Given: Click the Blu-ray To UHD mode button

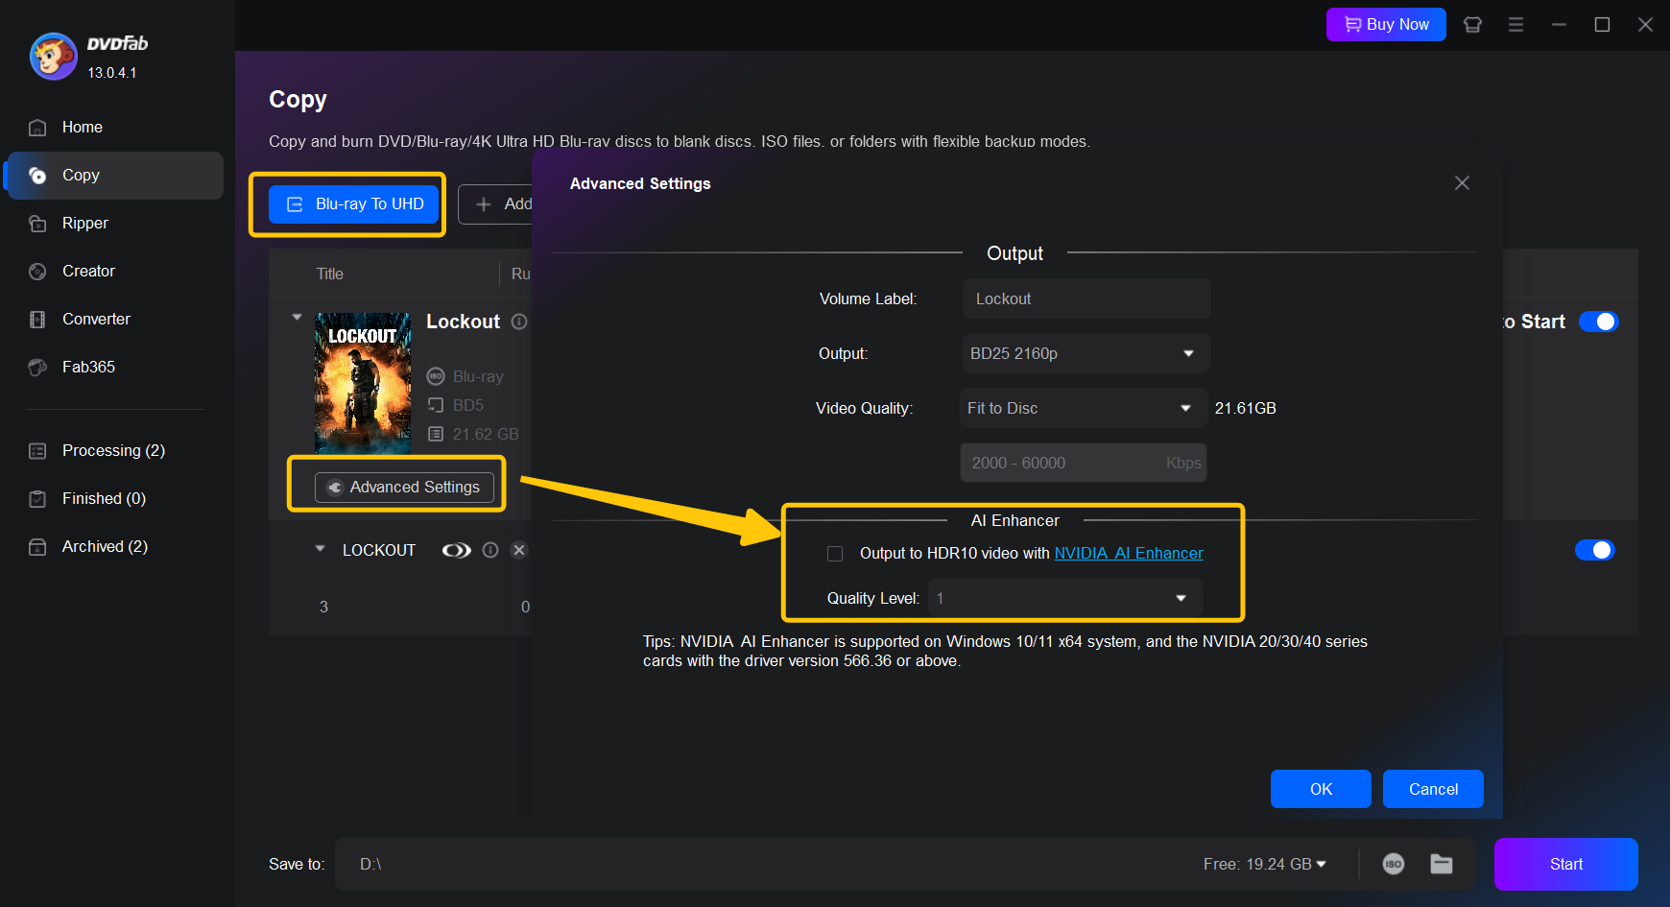Looking at the screenshot, I should pyautogui.click(x=353, y=204).
